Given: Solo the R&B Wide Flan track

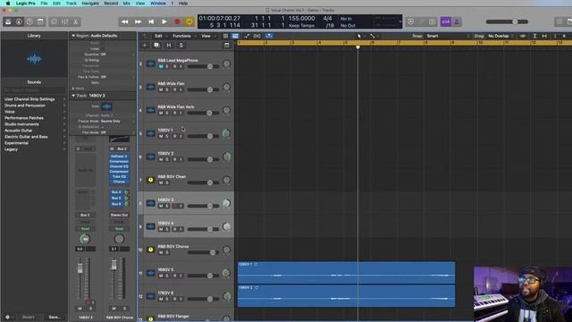Looking at the screenshot, I should coord(167,89).
